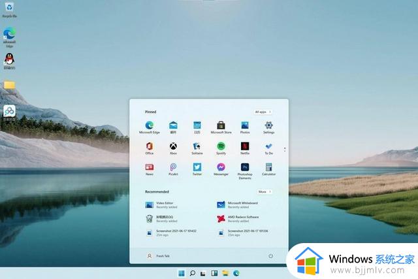Open Widgets from the taskbar
Image resolution: width=418 pixels, height=279 pixels.
[x=214, y=273]
